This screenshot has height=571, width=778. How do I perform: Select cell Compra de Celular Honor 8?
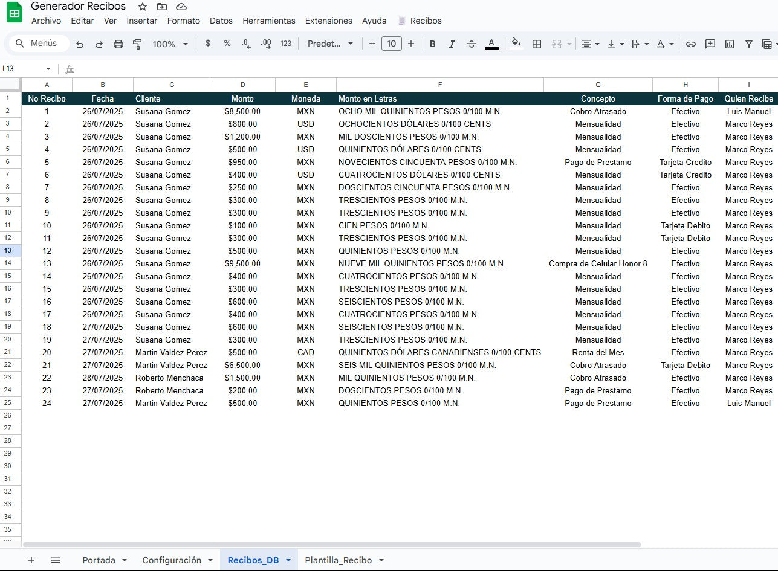[x=598, y=263]
